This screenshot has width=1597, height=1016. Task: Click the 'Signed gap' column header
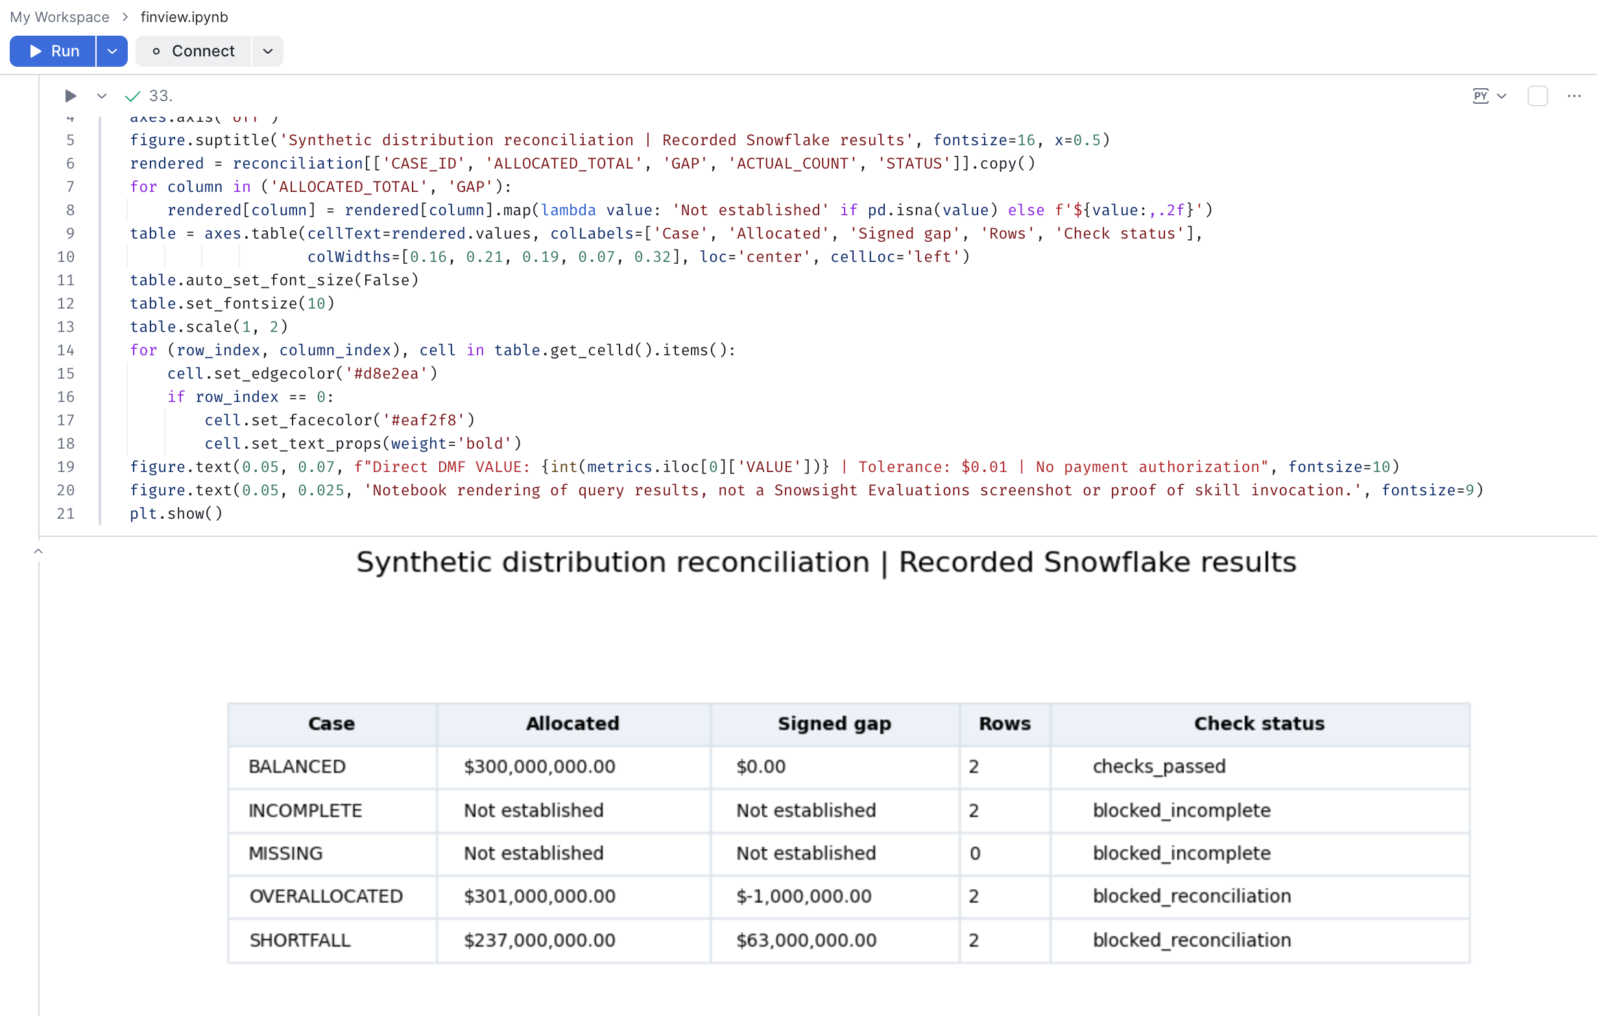[x=834, y=724]
